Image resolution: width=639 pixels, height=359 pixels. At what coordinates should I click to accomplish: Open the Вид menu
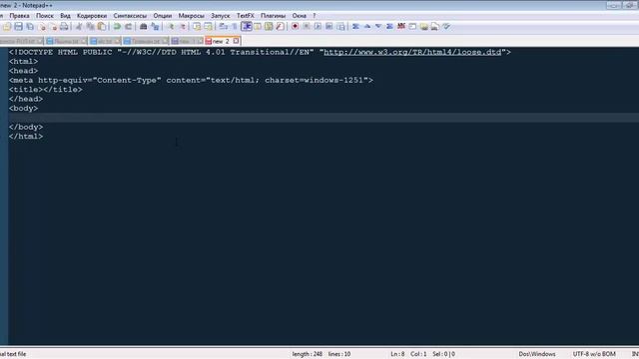pyautogui.click(x=65, y=16)
